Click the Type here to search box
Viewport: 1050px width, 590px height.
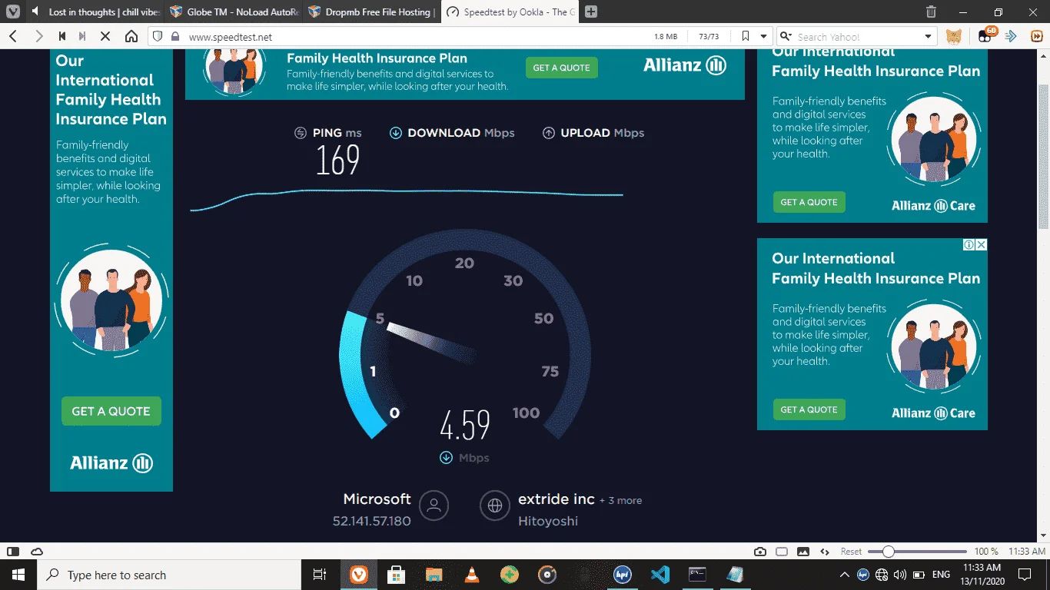click(169, 575)
